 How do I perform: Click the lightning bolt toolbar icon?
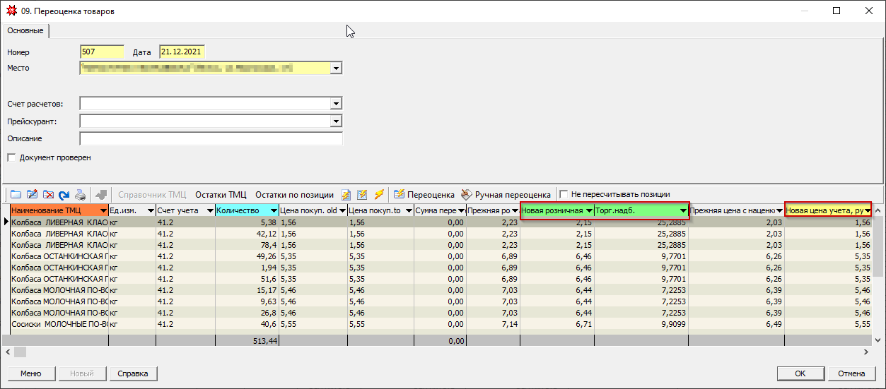(379, 195)
